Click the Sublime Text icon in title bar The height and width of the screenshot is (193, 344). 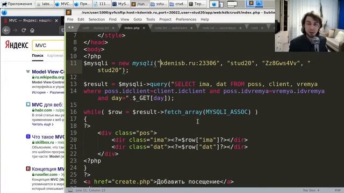[69, 12]
